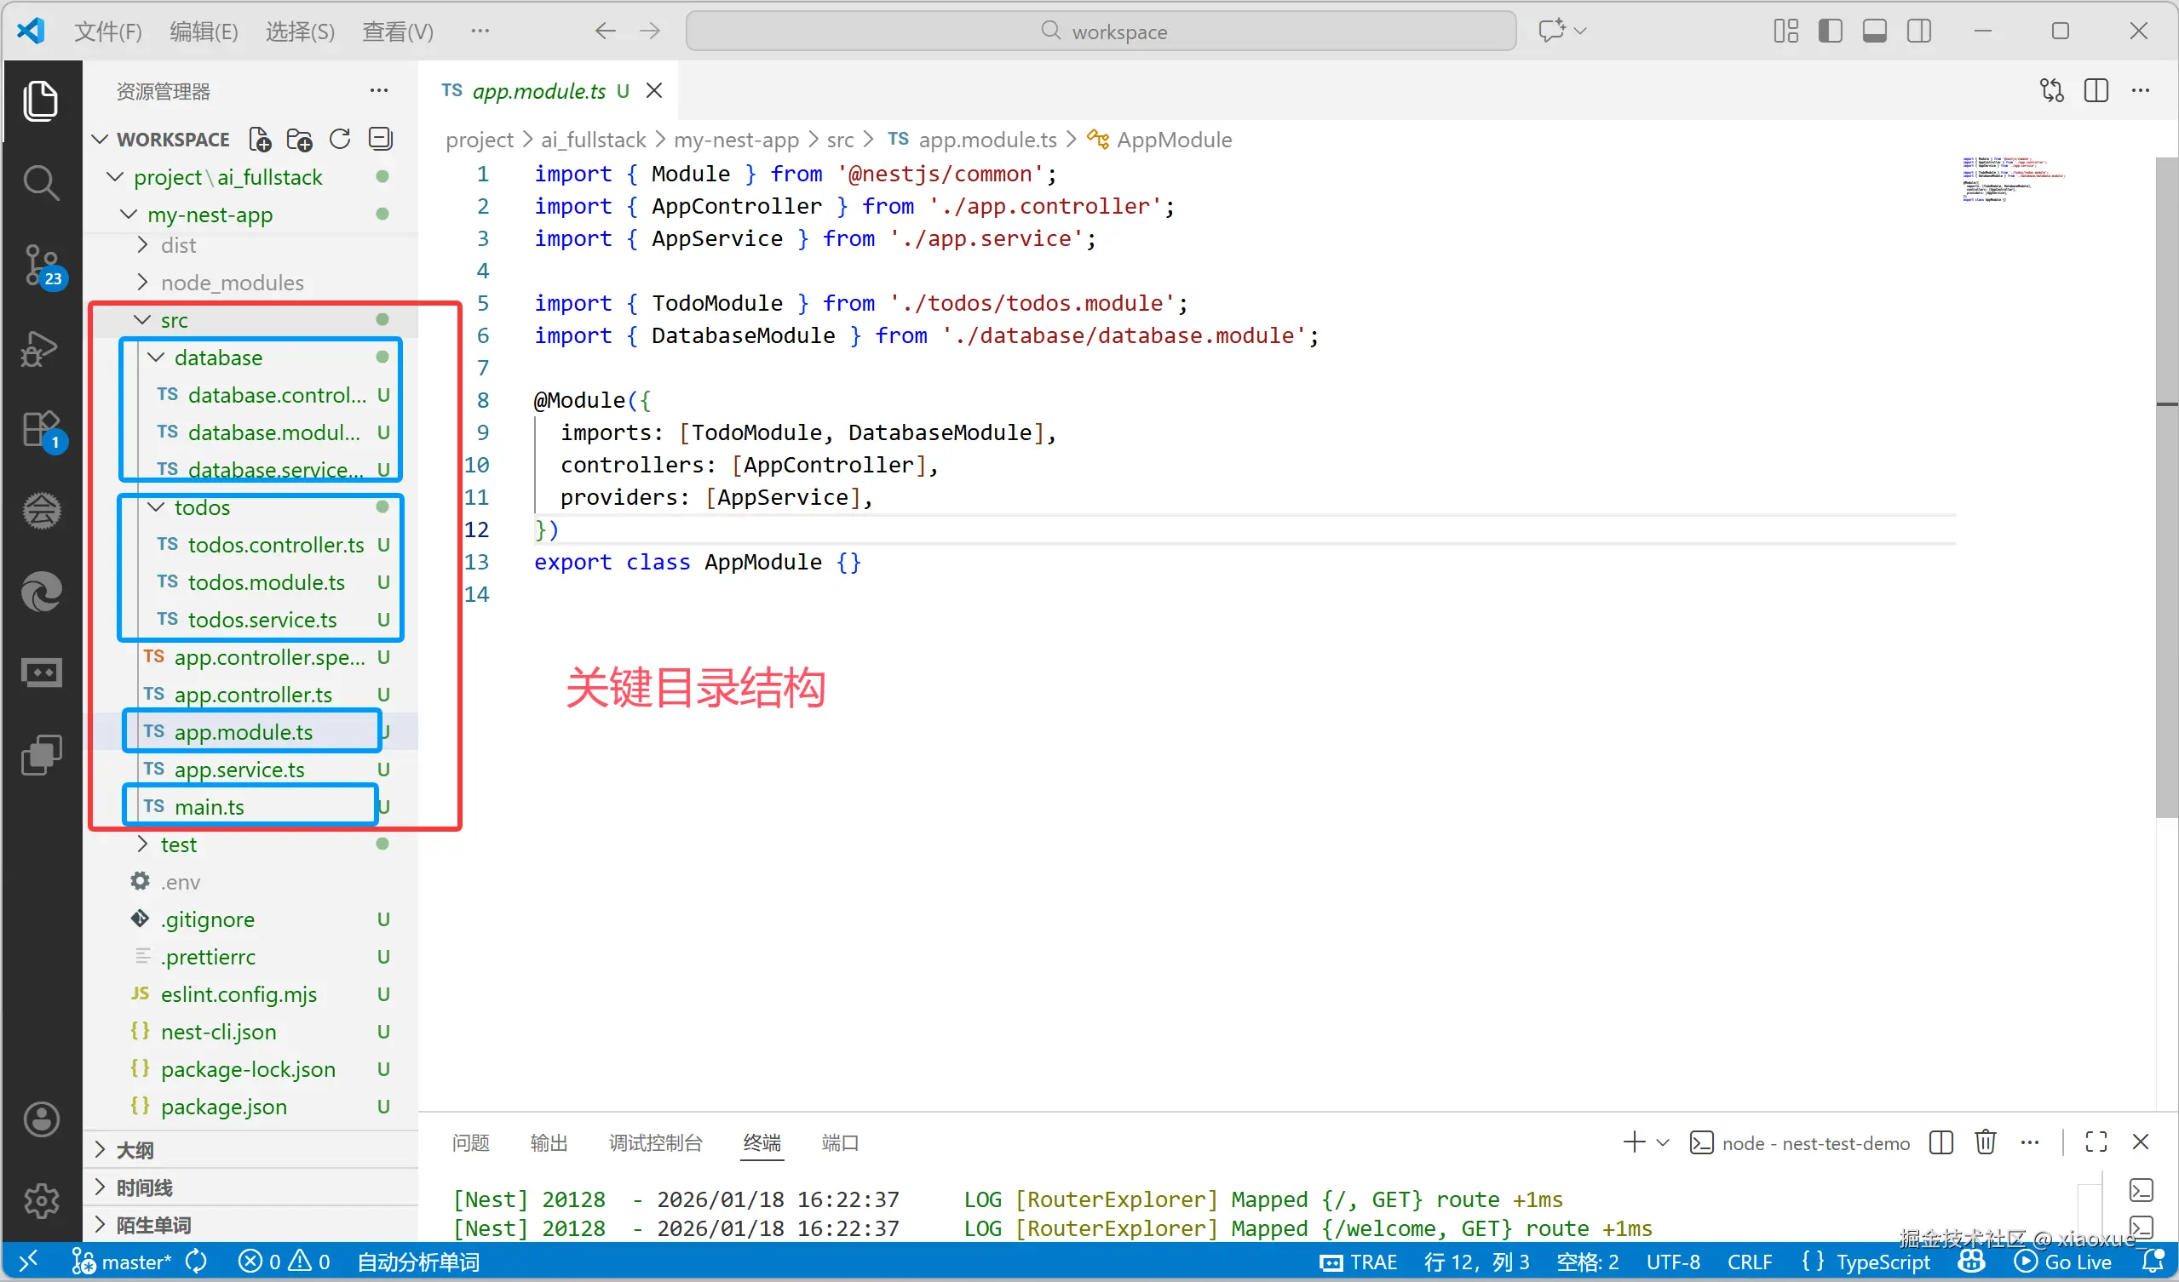Open AppModule in the breadcrumb
Screen dimensions: 2179x1282
click(1172, 139)
